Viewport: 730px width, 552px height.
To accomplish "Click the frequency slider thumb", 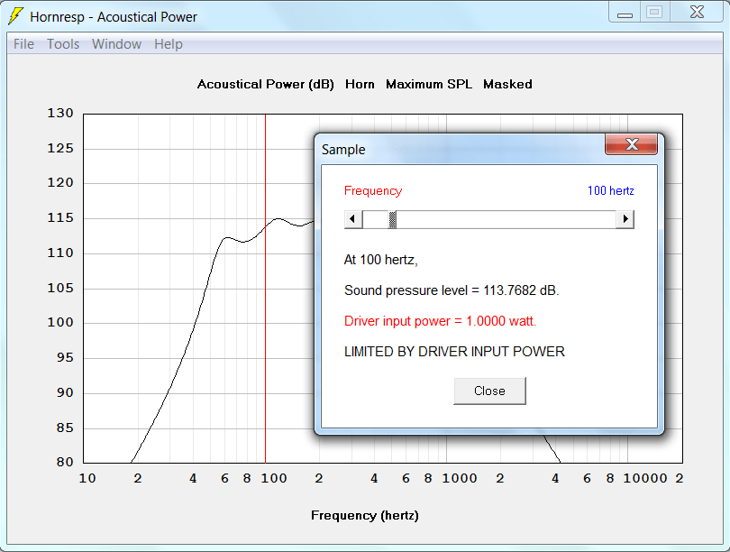I will click(x=392, y=219).
